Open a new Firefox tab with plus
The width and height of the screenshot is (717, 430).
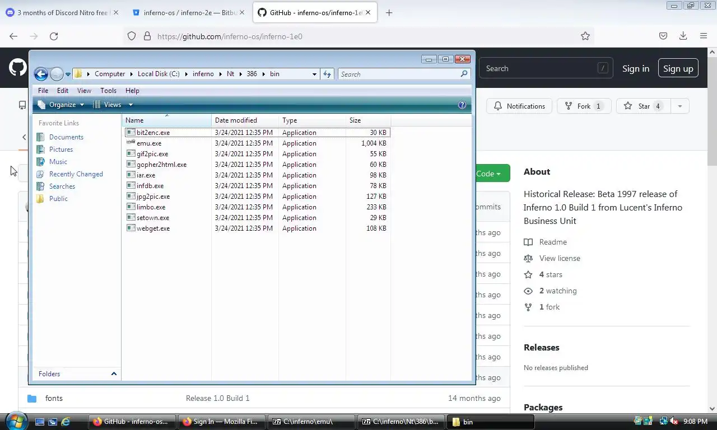click(x=389, y=12)
